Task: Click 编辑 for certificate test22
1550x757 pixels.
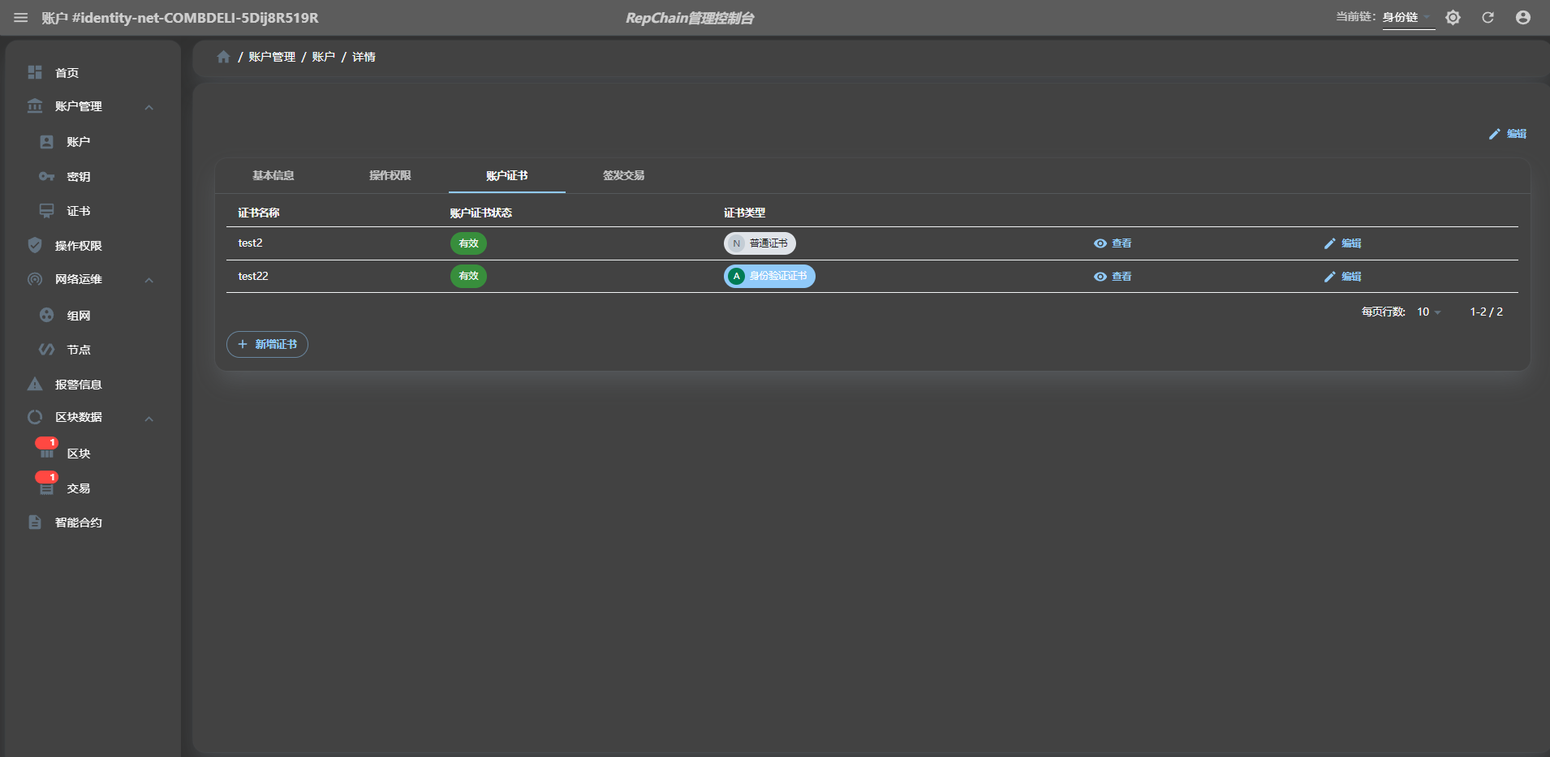Action: point(1343,277)
